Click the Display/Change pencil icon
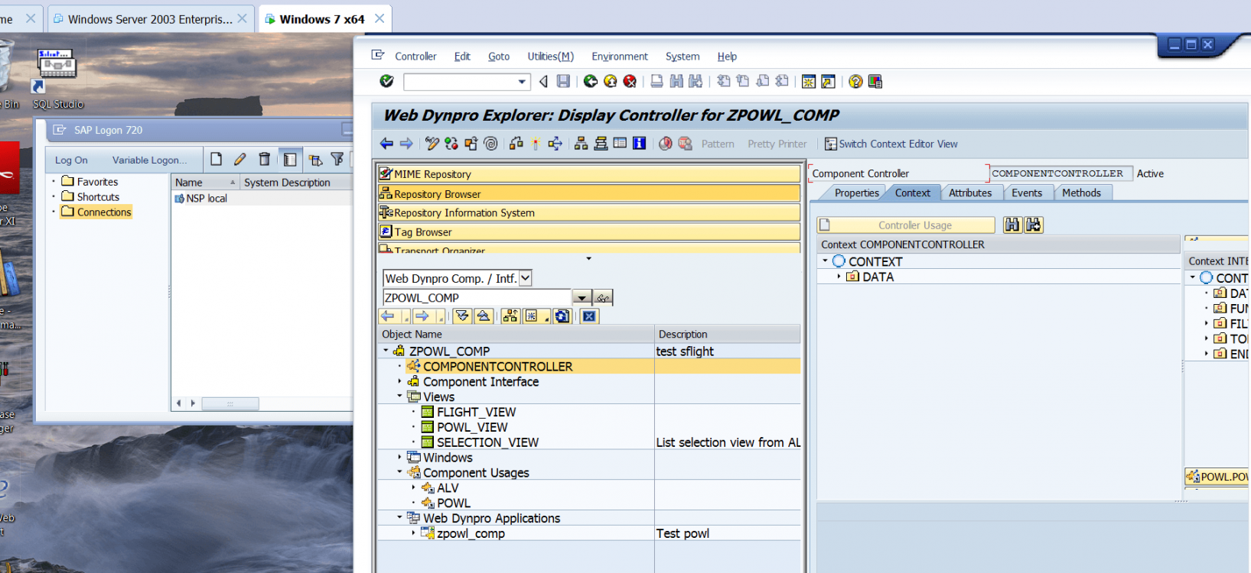The image size is (1251, 573). (432, 143)
